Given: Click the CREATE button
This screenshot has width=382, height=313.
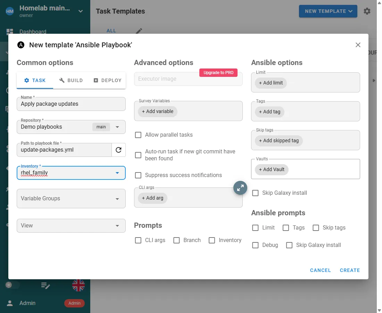Looking at the screenshot, I should click(350, 270).
